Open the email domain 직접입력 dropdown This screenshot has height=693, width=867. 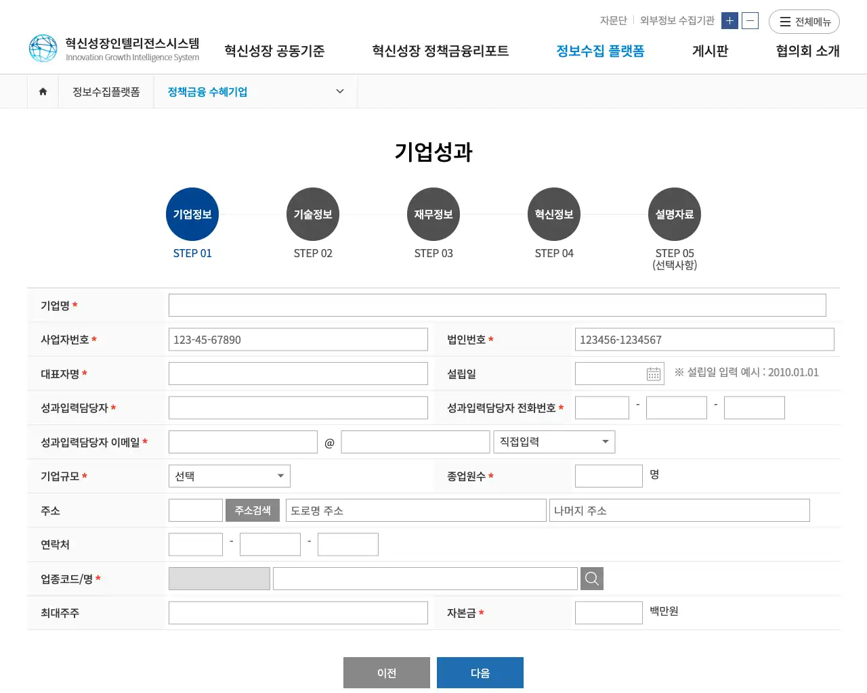click(x=554, y=441)
